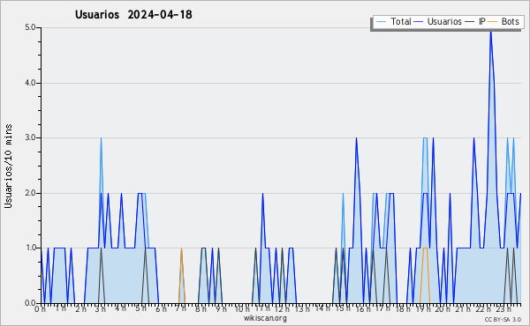
Task: Click the x-axis label '0 h'
Action: pyautogui.click(x=40, y=309)
